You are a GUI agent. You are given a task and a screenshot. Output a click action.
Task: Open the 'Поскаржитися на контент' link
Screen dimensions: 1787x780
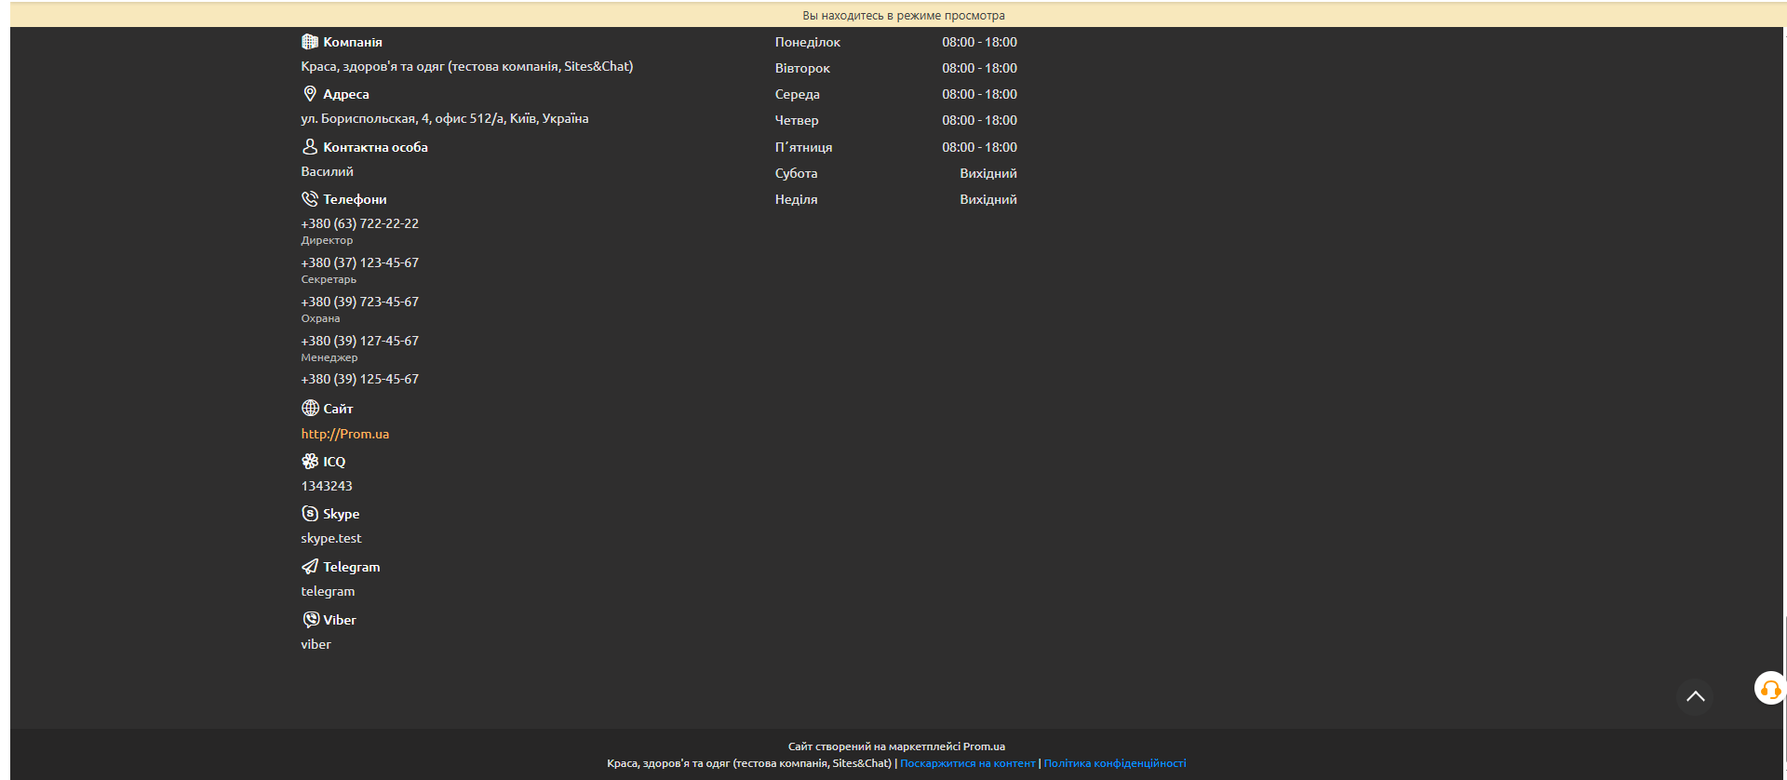pos(967,763)
